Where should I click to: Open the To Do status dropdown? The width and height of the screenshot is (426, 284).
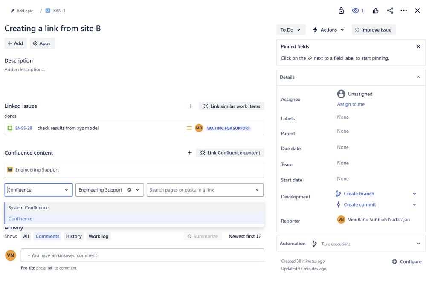[x=291, y=30]
